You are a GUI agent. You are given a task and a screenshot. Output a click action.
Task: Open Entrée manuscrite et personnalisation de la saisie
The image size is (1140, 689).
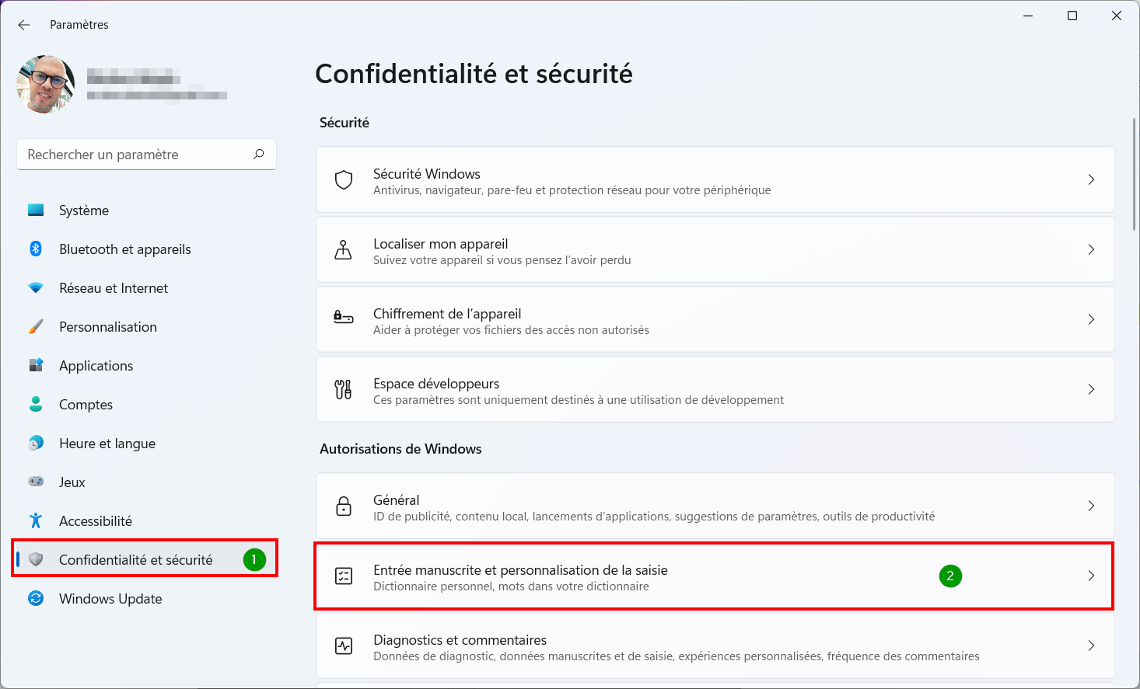coord(715,576)
